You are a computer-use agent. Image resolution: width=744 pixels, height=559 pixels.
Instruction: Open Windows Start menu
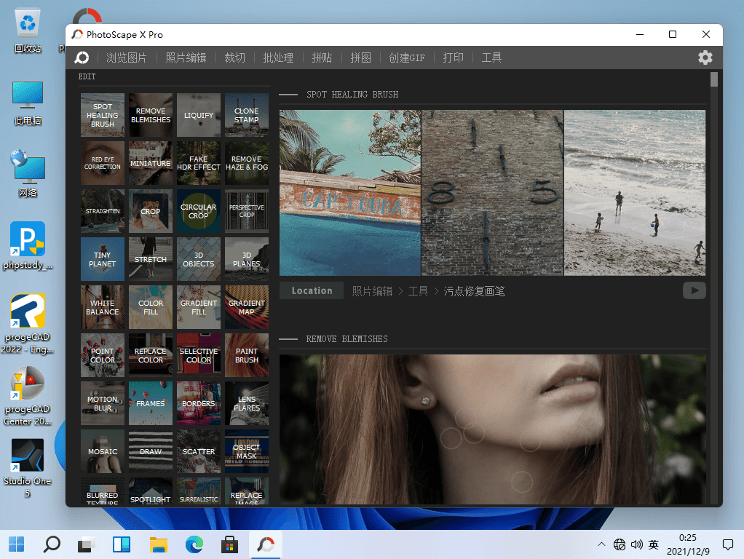click(x=17, y=544)
